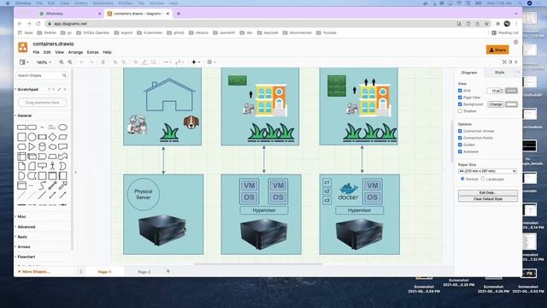
Task: Click the Share button
Action: [497, 50]
